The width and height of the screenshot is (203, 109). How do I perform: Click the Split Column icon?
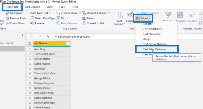click(x=119, y=15)
